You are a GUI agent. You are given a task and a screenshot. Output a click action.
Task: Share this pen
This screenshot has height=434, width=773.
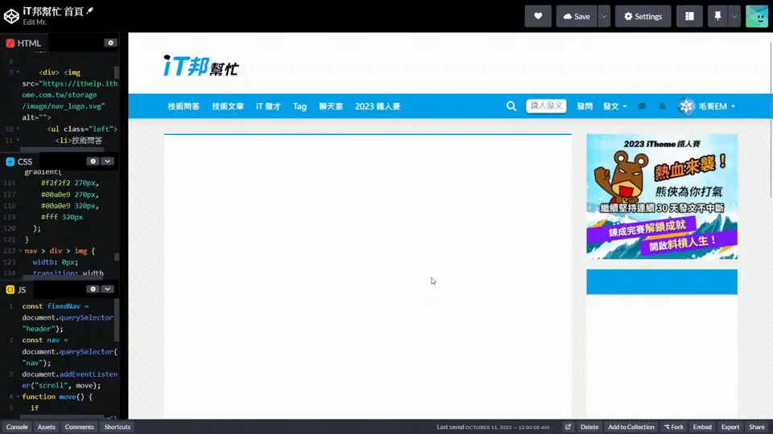[757, 427]
